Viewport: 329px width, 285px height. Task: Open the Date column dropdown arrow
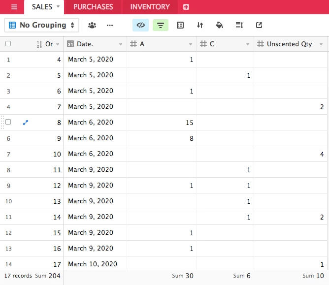tap(121, 44)
